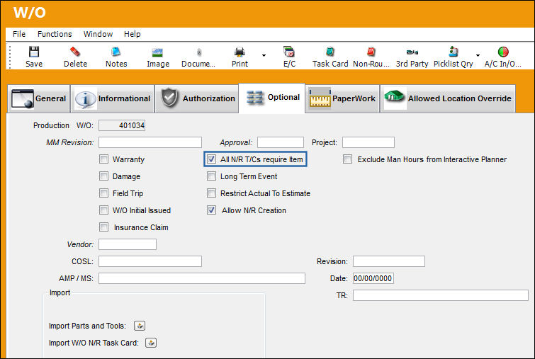Tick the Insurance Claim checkbox
This screenshot has height=359, width=535.
(103, 227)
